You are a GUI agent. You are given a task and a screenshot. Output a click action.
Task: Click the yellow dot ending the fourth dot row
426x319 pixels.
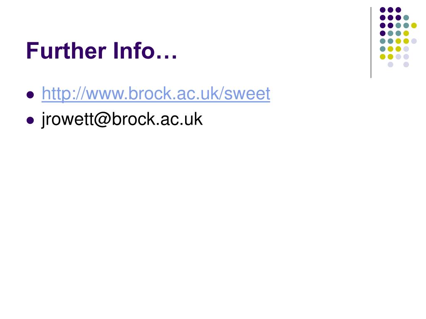click(406, 33)
